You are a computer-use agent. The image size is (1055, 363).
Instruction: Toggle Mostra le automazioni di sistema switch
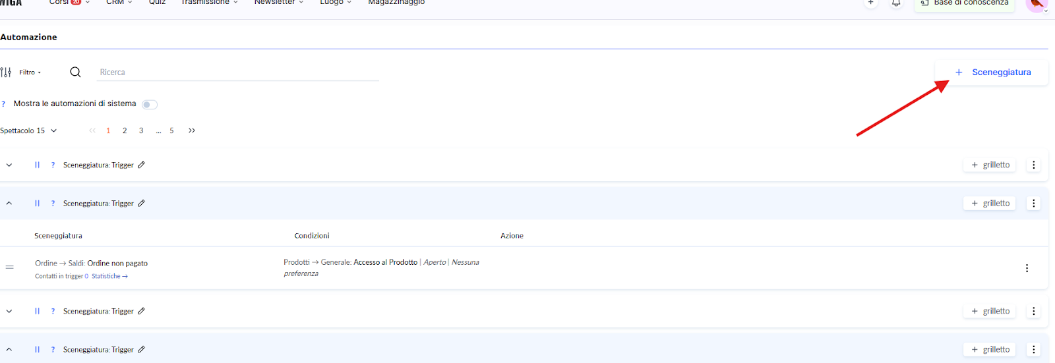[150, 104]
